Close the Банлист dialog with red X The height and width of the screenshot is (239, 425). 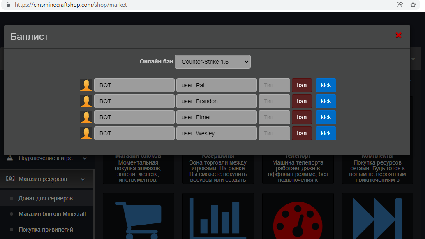[398, 35]
